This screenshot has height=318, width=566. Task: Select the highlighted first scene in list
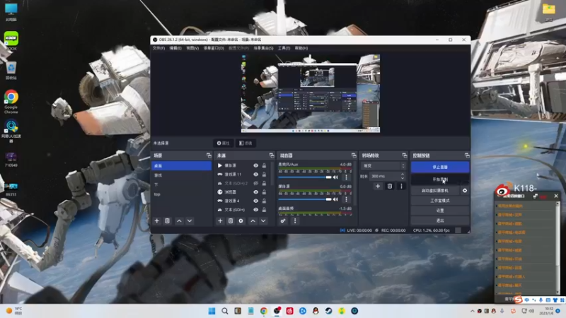click(182, 166)
